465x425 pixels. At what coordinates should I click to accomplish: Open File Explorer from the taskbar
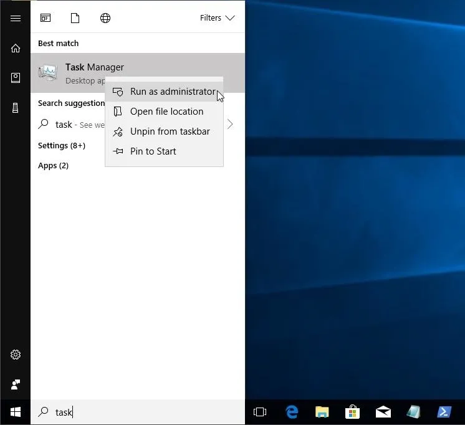(322, 412)
